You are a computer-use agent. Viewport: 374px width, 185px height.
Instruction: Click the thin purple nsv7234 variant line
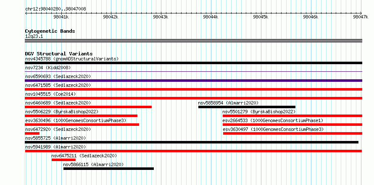coord(193,71)
